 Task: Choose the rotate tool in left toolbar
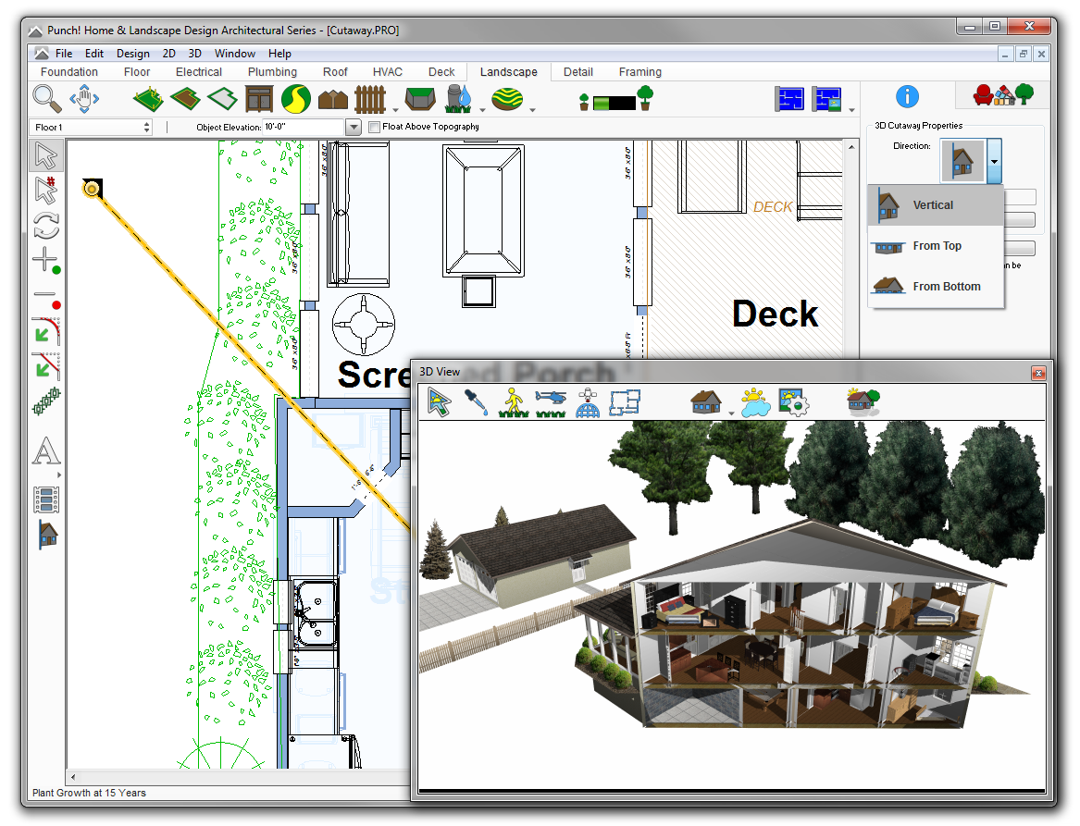(x=46, y=225)
